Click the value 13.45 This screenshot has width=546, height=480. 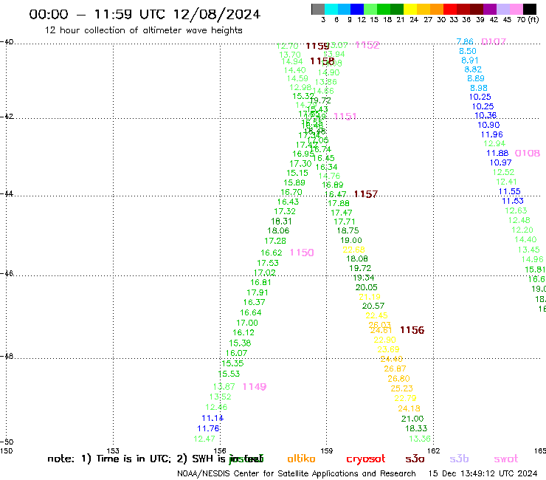point(528,250)
